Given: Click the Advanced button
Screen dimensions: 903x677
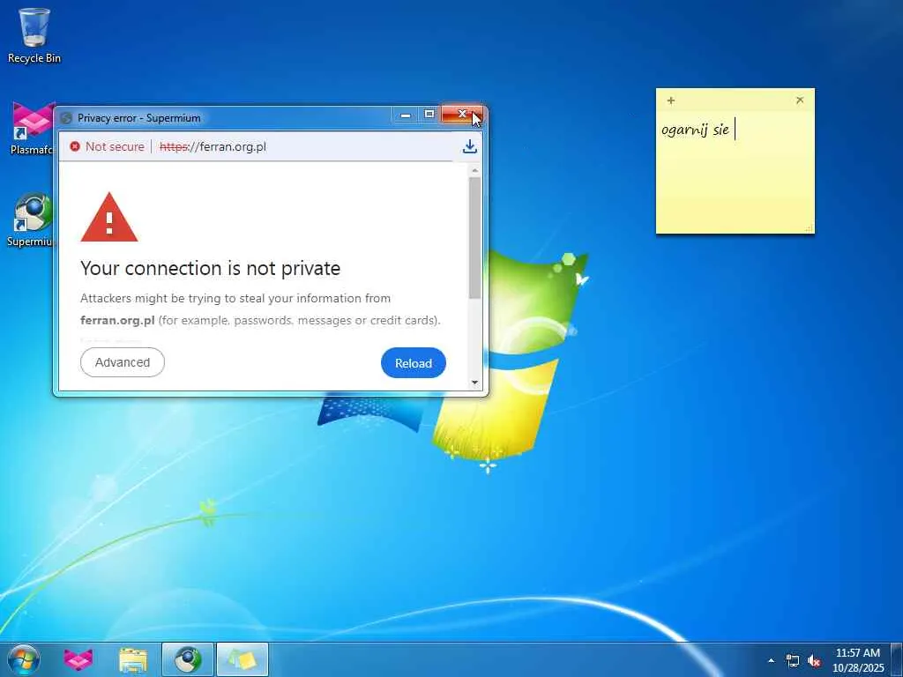Looking at the screenshot, I should pyautogui.click(x=122, y=362).
